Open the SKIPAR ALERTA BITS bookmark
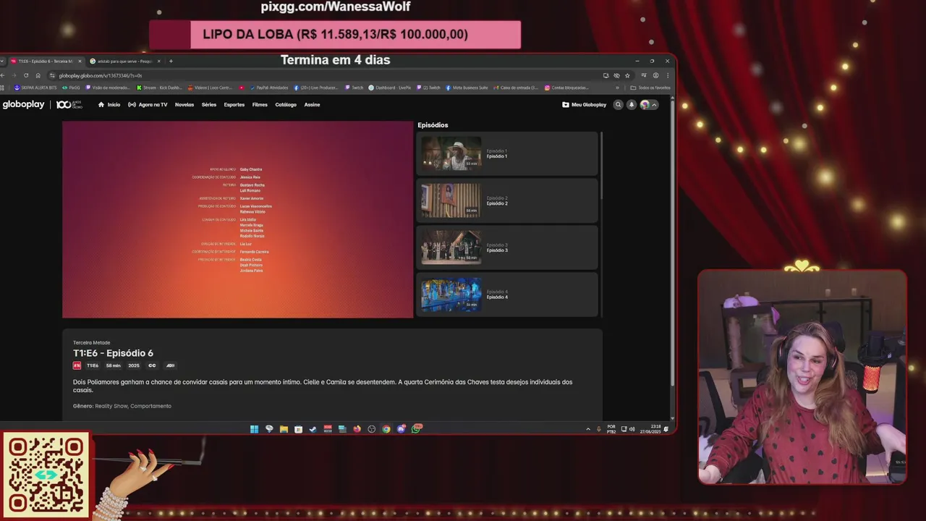The image size is (926, 521). tap(35, 88)
